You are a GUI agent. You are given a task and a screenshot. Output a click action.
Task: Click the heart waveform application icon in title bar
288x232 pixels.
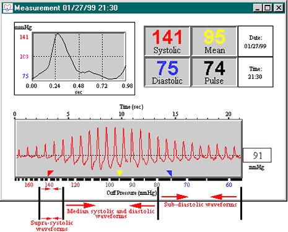coord(8,8)
